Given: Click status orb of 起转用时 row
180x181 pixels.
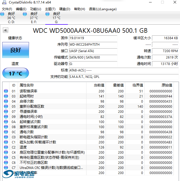Looking at the screenshot, I should [x=6, y=96].
